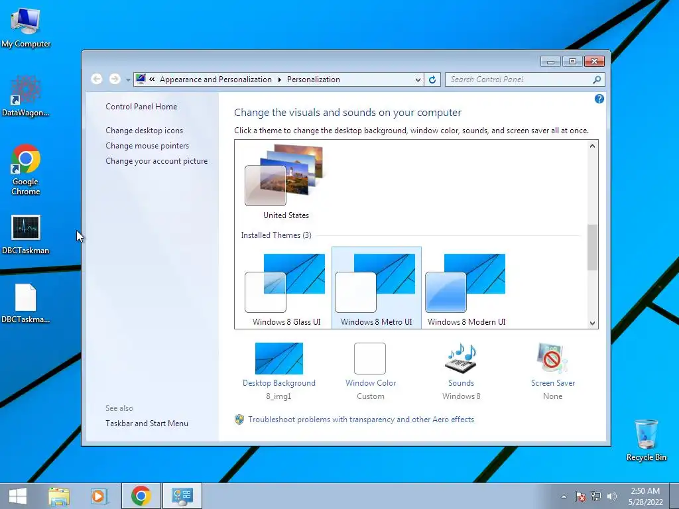Refresh the Personalization page
This screenshot has height=509, width=679.
point(432,80)
